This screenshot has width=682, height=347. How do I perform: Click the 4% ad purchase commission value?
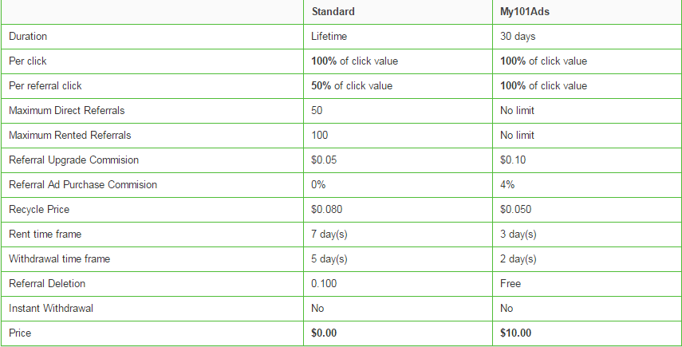pyautogui.click(x=507, y=185)
